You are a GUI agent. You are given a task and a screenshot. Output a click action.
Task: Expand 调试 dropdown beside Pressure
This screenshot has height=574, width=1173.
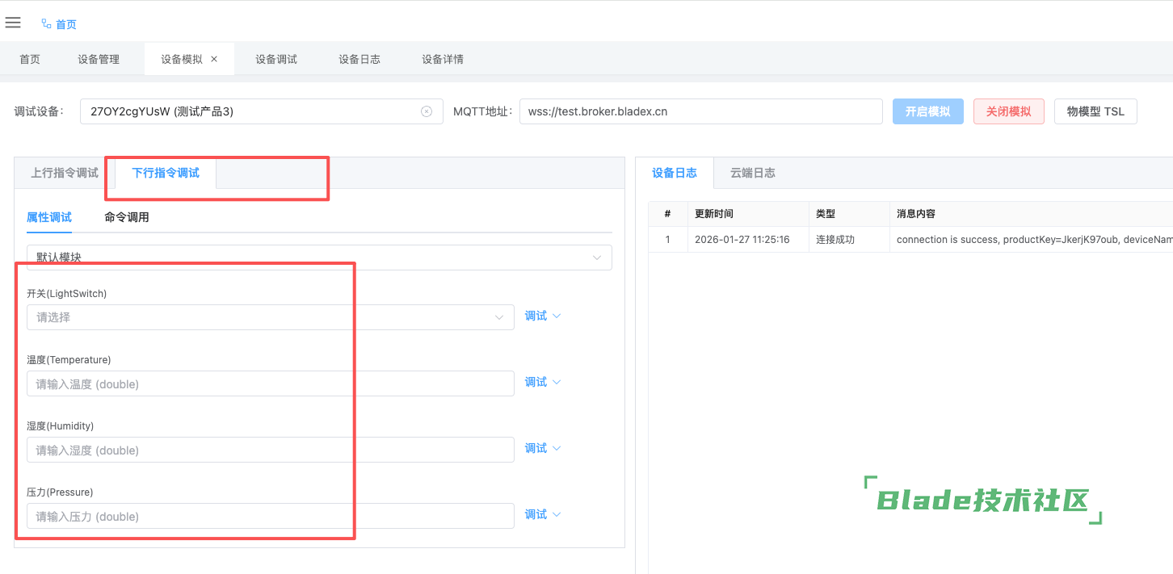coord(542,514)
